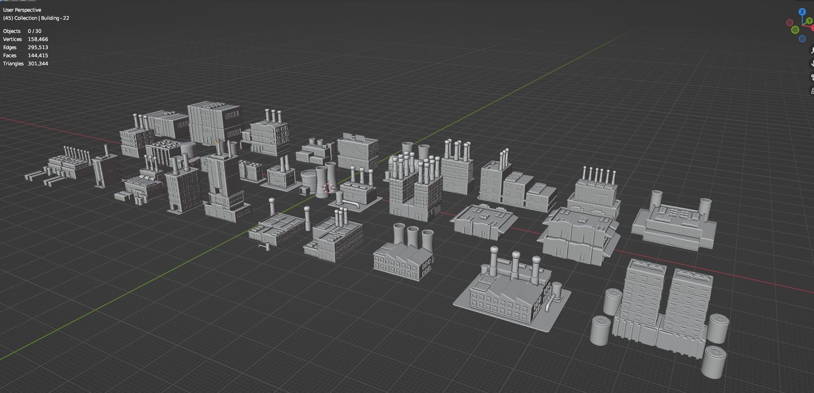The width and height of the screenshot is (814, 393).
Task: Click the 'User Perspective' text
Action: [22, 10]
